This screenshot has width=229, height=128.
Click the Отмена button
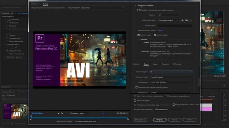click(x=190, y=120)
